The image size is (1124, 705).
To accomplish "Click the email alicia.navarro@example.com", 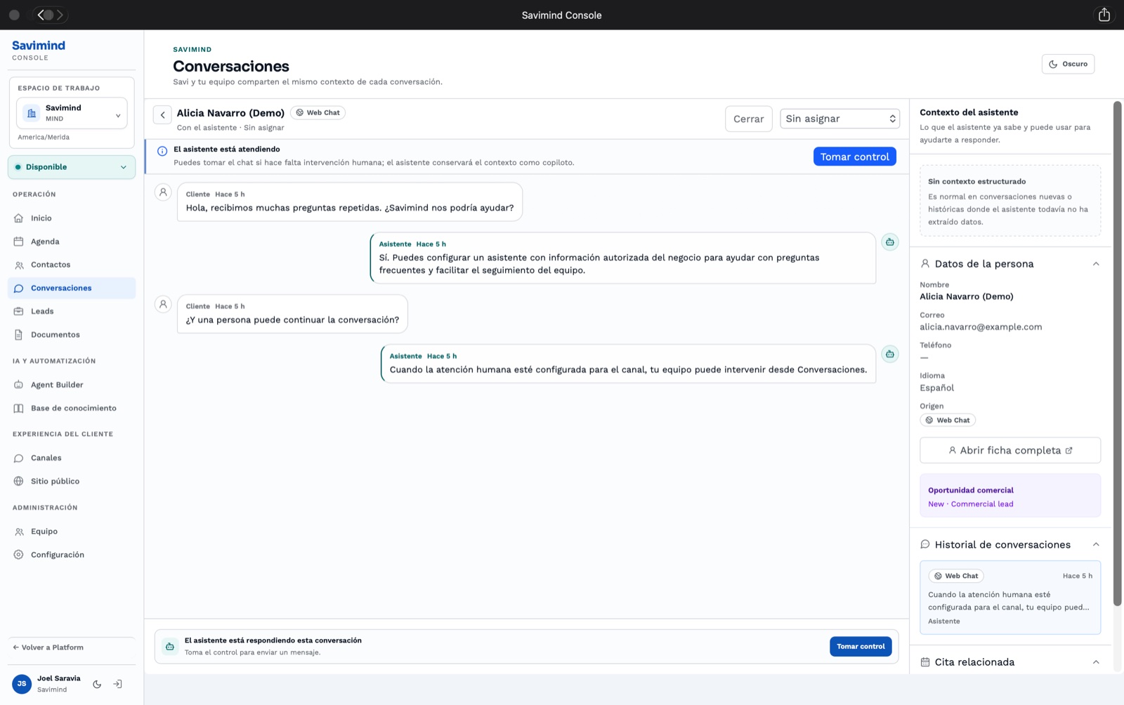I will (981, 327).
